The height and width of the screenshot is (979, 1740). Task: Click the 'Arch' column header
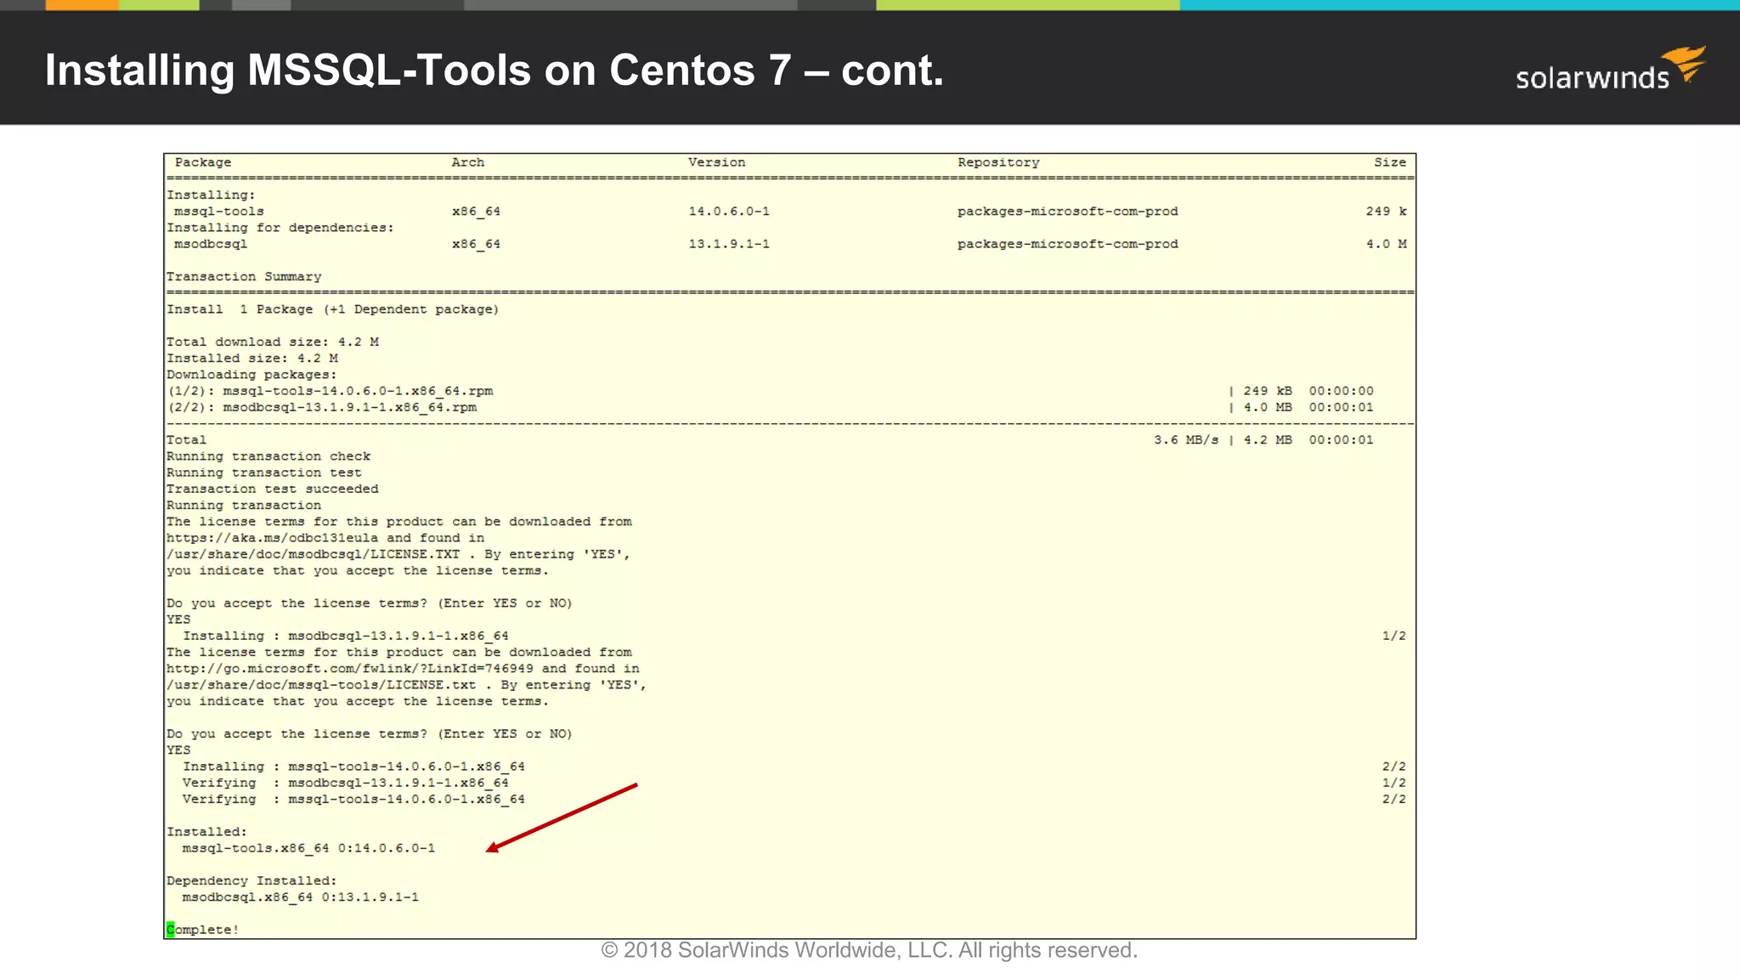tap(468, 162)
